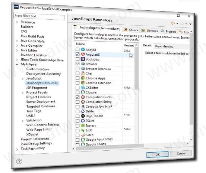Click the AngularJS module icon
Image resolution: width=206 pixels, height=173 pixels.
coord(83,54)
